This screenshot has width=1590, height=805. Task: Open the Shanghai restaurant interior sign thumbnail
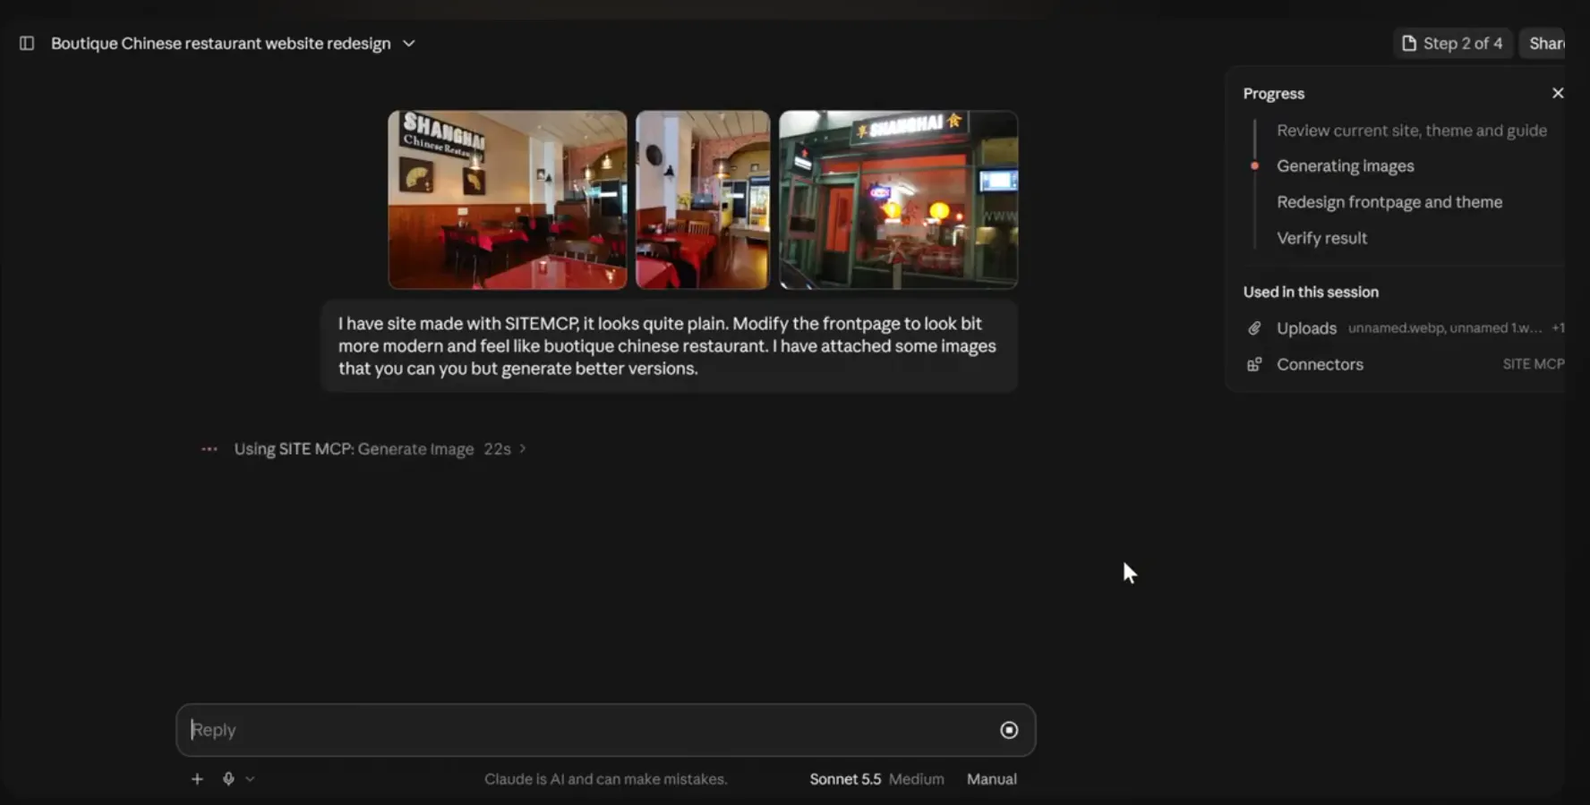[x=508, y=199]
